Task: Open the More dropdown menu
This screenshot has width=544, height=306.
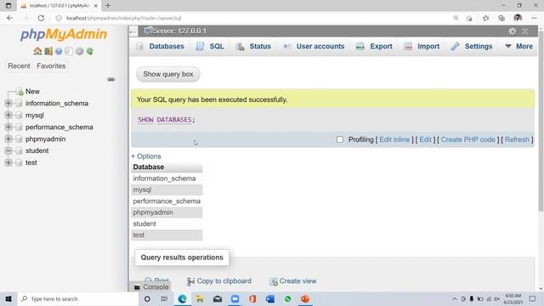Action: [x=519, y=46]
